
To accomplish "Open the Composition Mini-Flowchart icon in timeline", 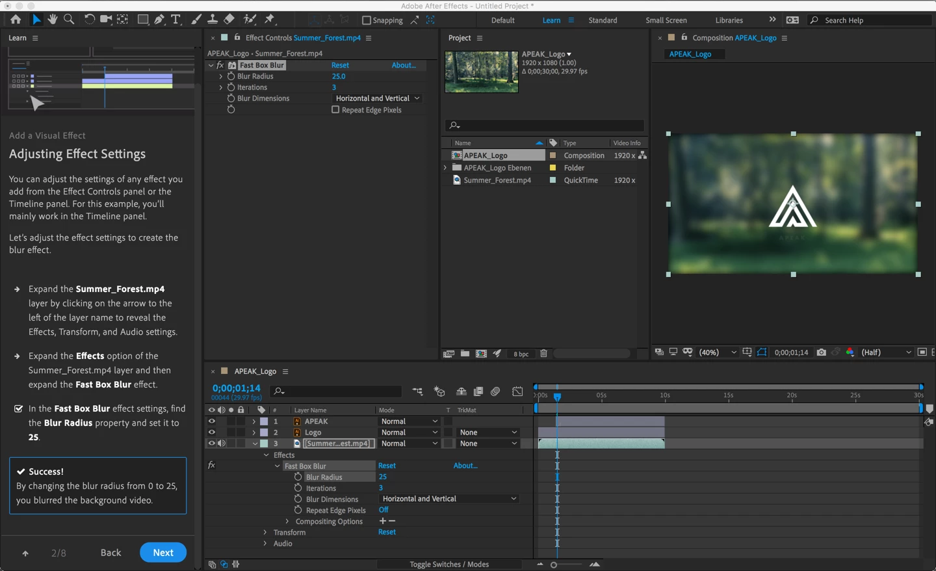I will (x=417, y=392).
